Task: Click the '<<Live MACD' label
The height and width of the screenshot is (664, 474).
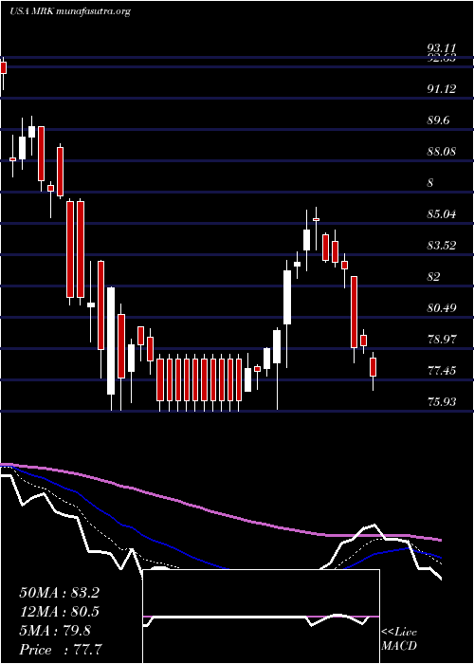Action: [399, 639]
